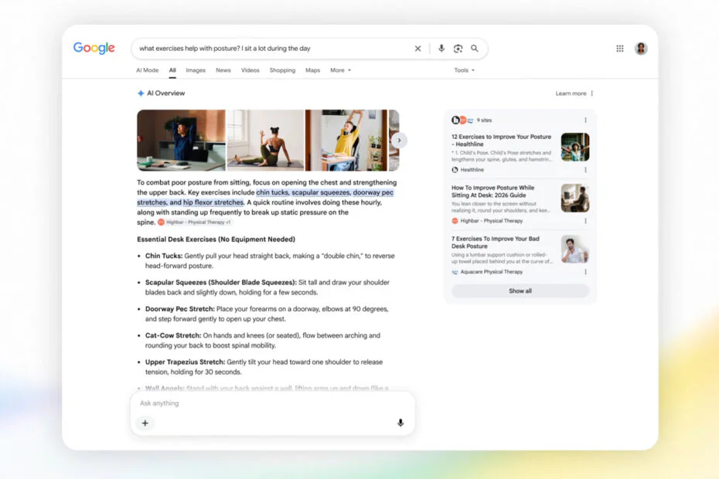Open 12 Exercises to Improve Your Posture link
This screenshot has height=479, width=719.
pos(501,141)
